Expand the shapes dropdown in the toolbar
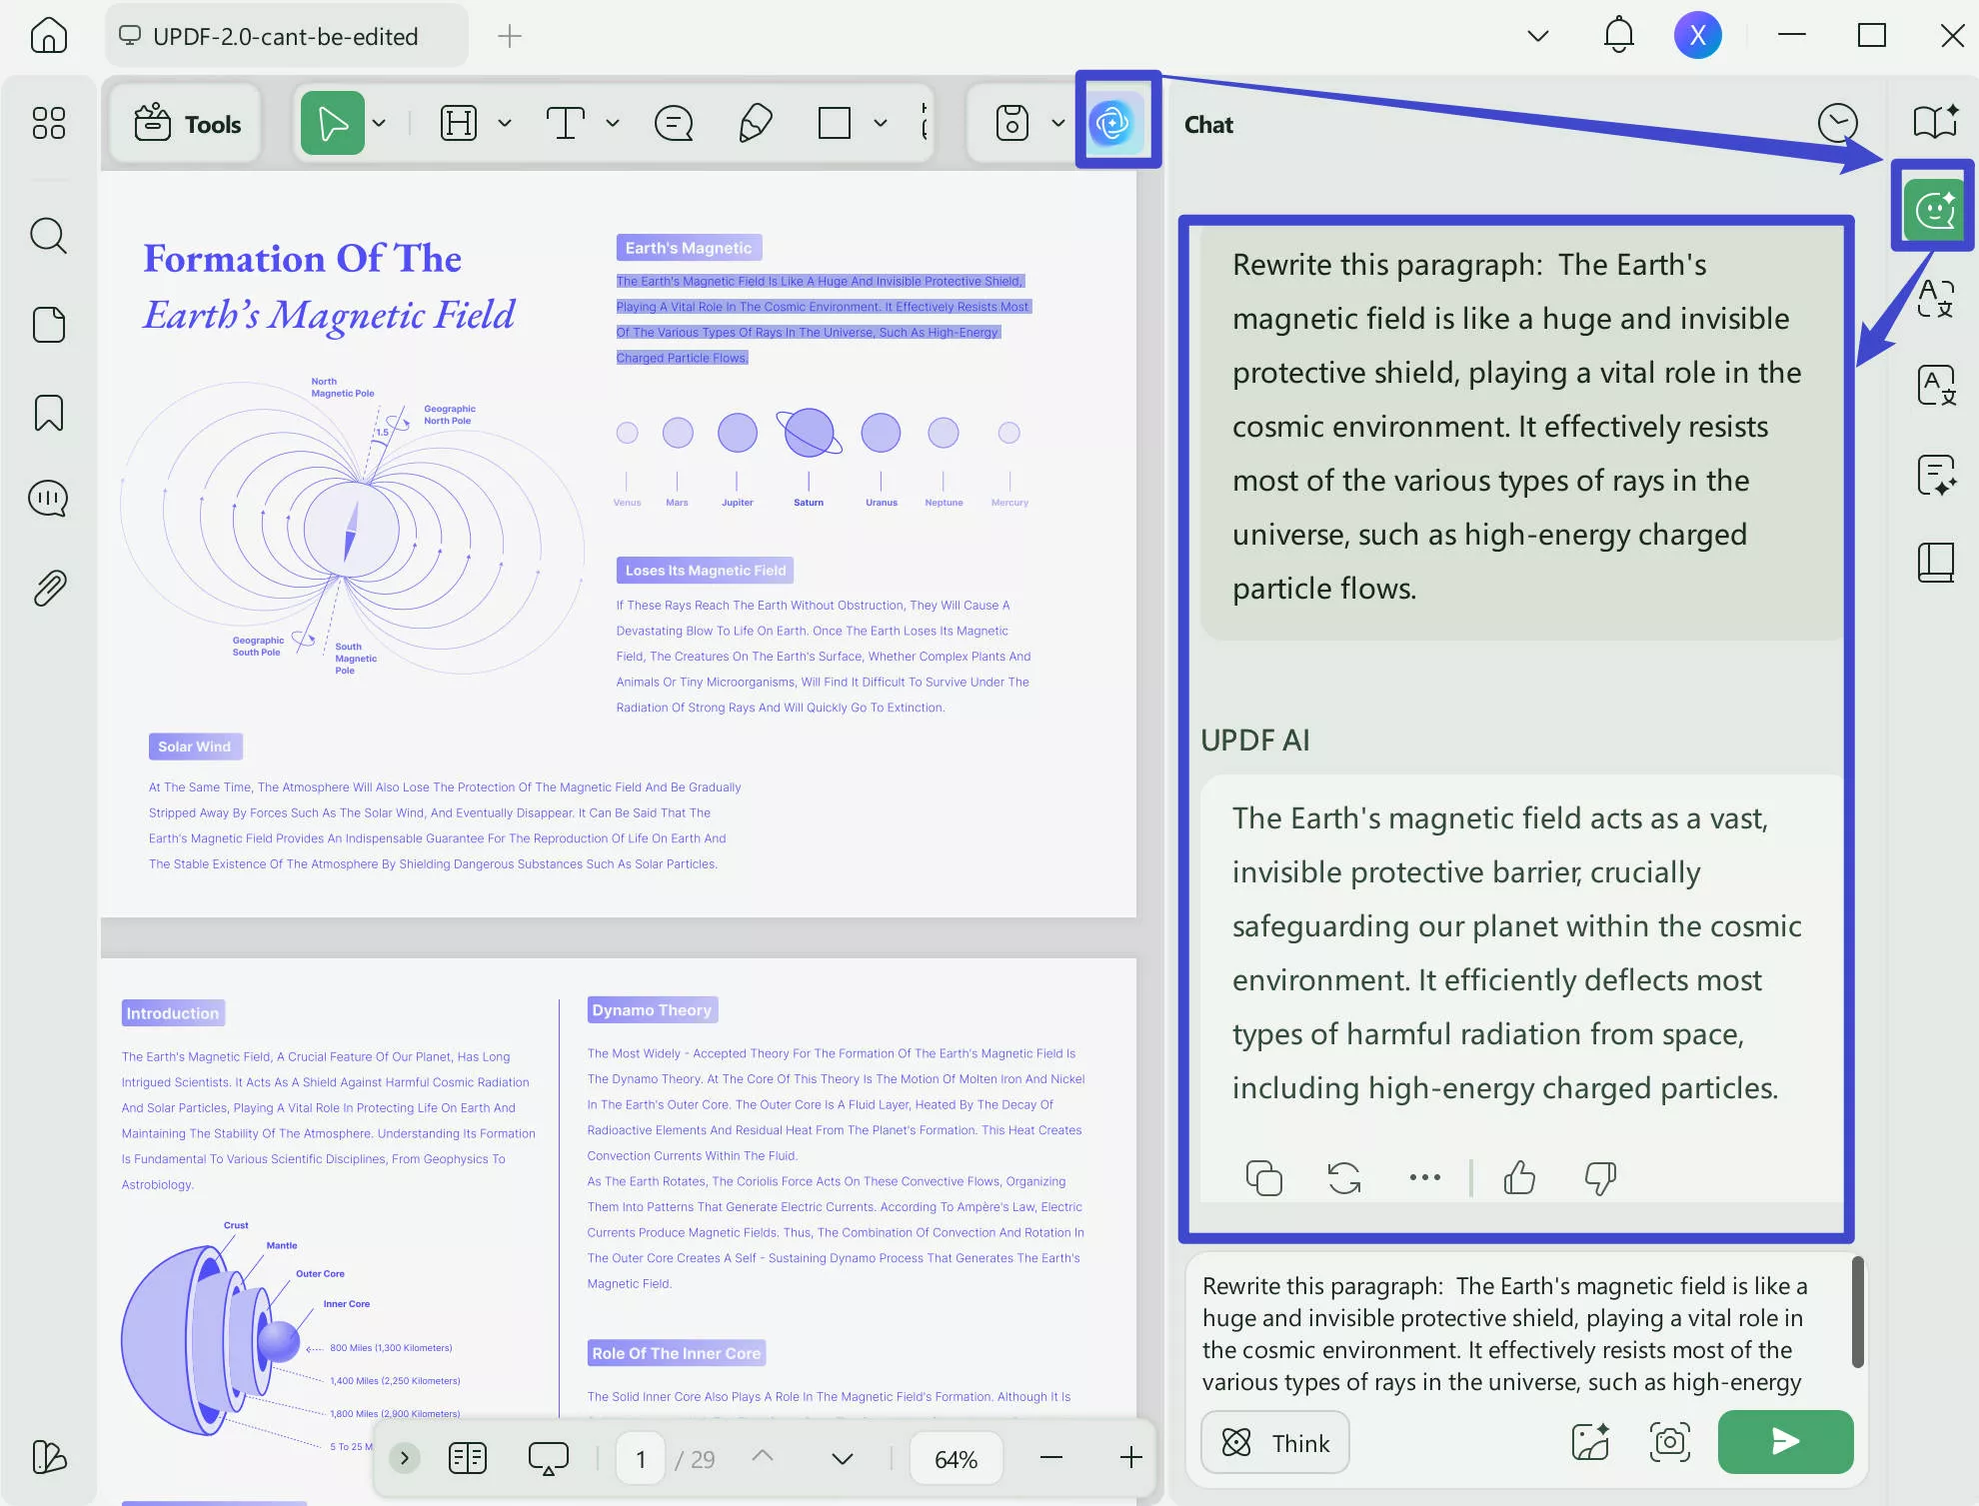 coord(880,122)
